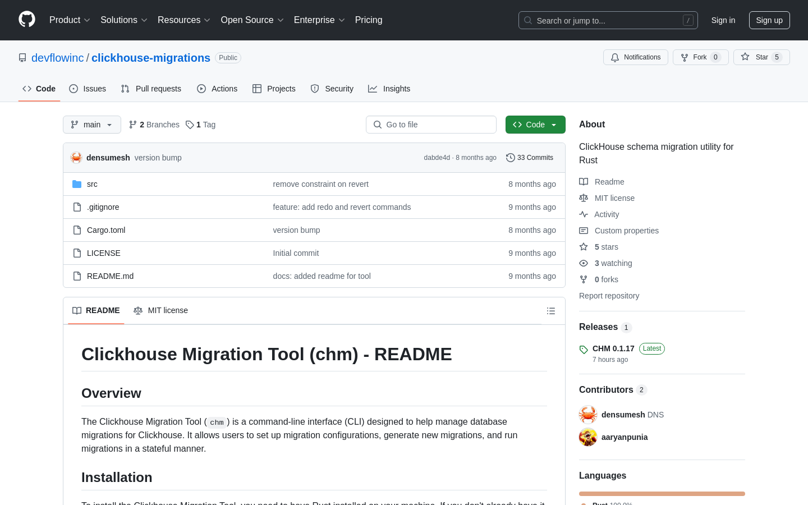The width and height of the screenshot is (808, 505).
Task: Open the clickhouse-migrations repo link
Action: click(151, 58)
